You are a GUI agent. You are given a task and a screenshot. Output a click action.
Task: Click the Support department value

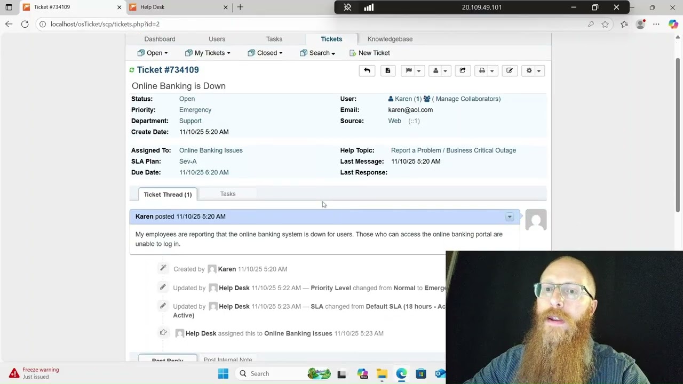[190, 121]
